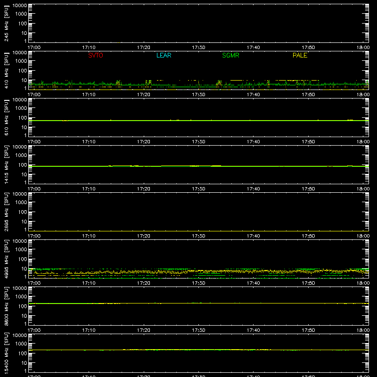The image size is (377, 377).
Task: Click 18:00 label under the 4995 MHz plot
Action: pyautogui.click(x=363, y=283)
